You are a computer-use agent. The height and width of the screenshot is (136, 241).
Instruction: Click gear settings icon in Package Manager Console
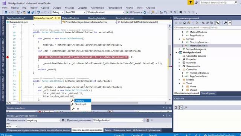pos(63,120)
